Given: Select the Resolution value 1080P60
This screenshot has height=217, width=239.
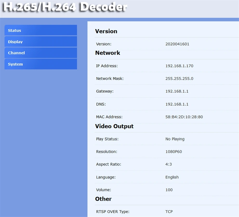Looking at the screenshot, I should 174,151.
